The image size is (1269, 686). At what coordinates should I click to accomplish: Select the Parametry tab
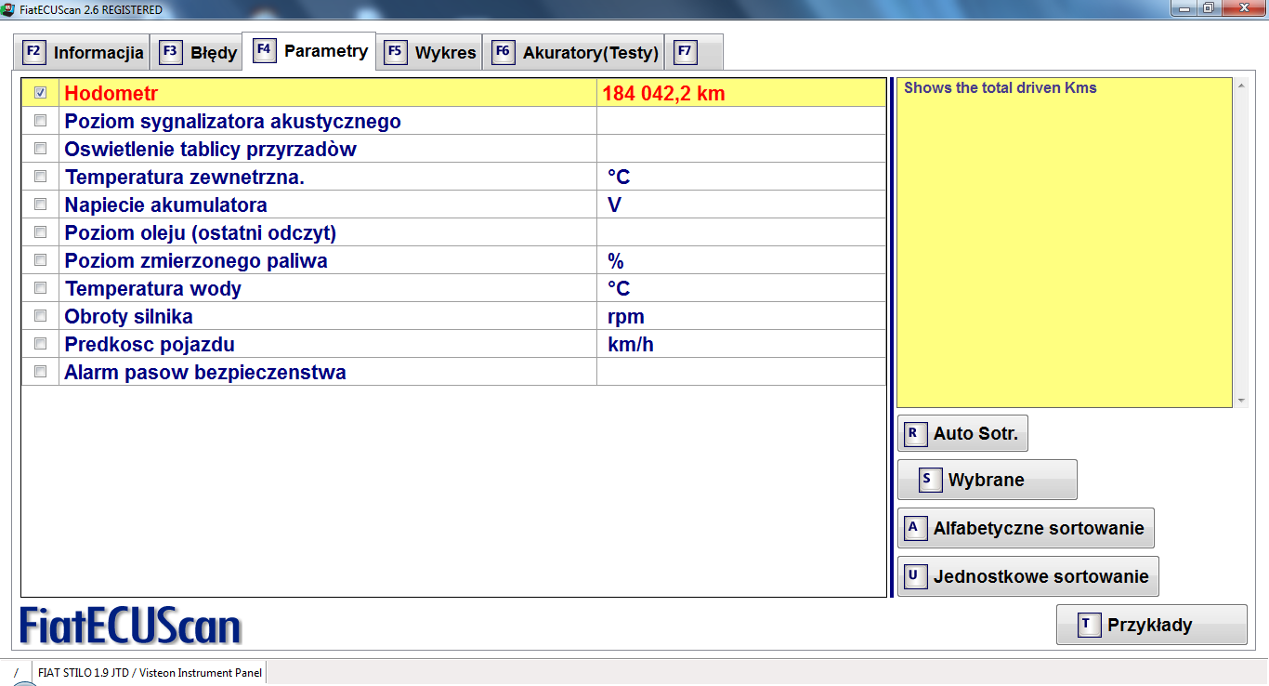(x=308, y=50)
